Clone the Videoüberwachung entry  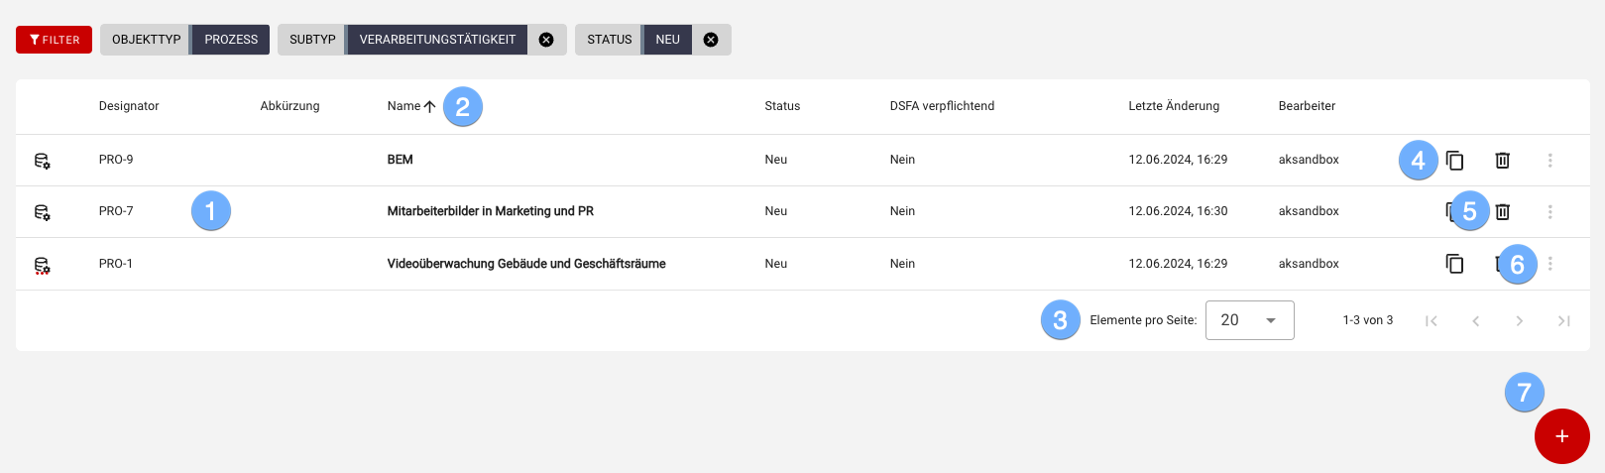click(x=1454, y=264)
